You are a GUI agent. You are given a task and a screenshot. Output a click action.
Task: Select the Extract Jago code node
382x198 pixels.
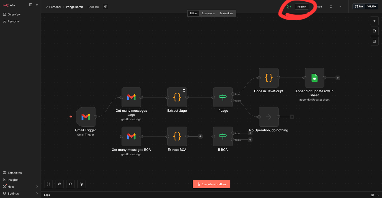177,97
